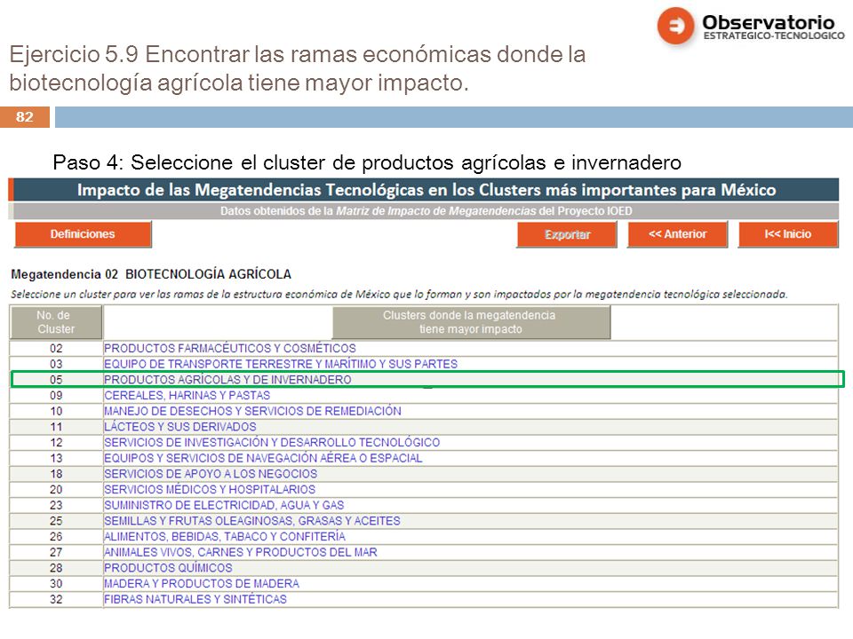
Task: Open Madera y Productos de Madera cluster
Action: (202, 584)
